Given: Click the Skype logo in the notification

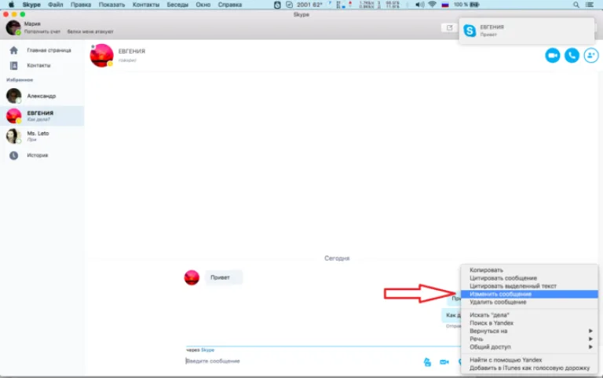Looking at the screenshot, I should click(470, 31).
